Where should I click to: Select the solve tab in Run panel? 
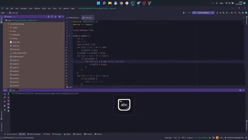click(13, 90)
